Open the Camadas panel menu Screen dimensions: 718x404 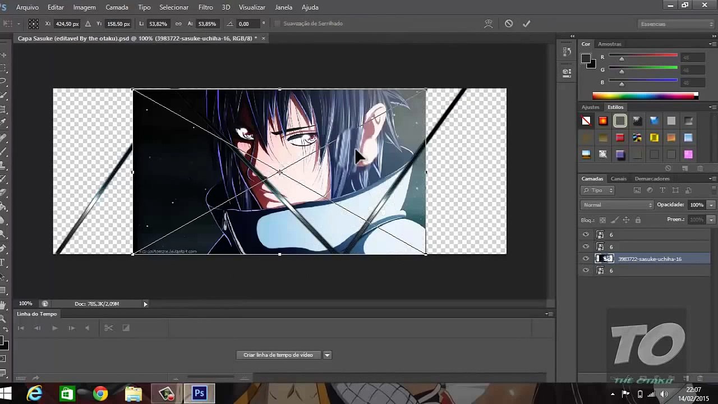pos(712,178)
